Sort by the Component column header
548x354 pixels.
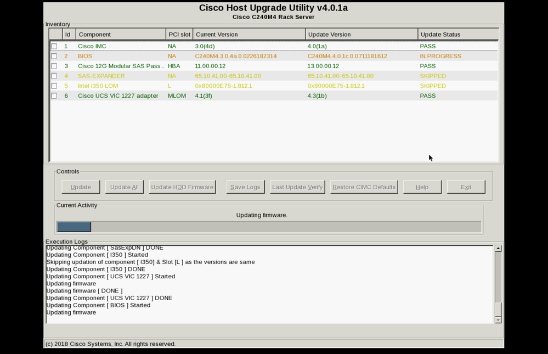point(121,34)
